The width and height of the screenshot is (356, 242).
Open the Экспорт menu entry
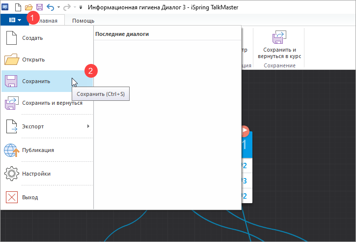pos(47,126)
